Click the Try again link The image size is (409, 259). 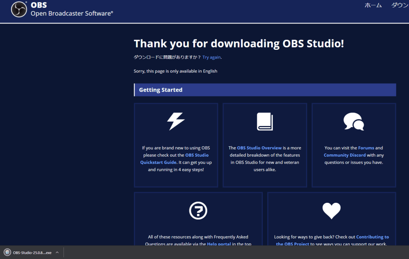point(211,57)
